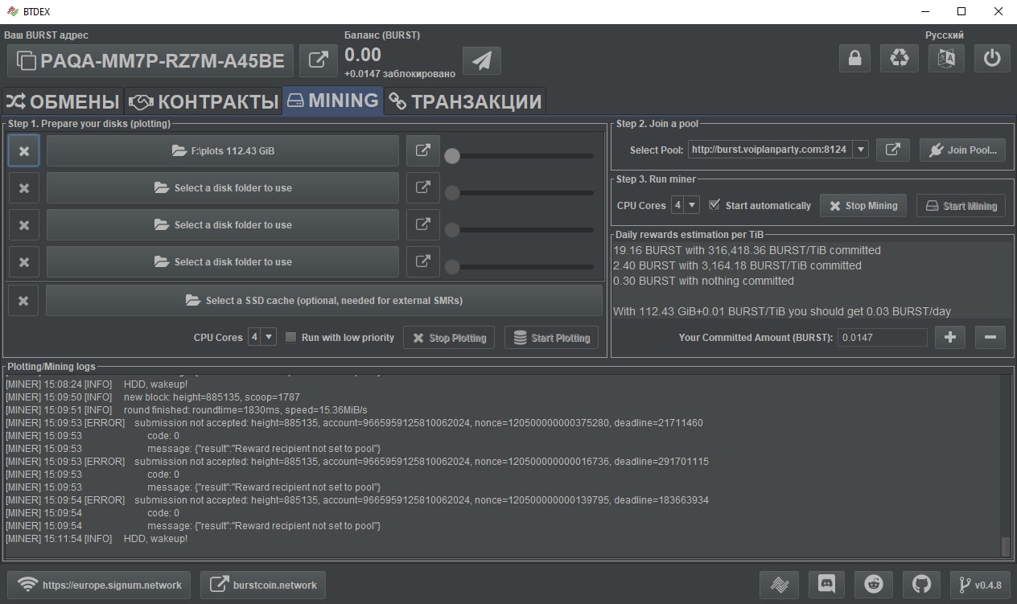
Task: Click Stop Mining button
Action: pyautogui.click(x=863, y=205)
